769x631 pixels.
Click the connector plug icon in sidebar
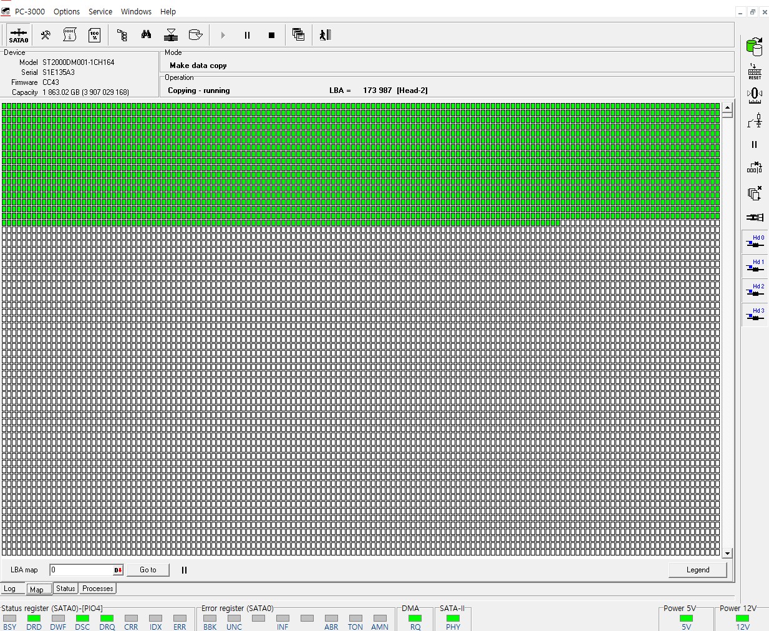(x=755, y=217)
